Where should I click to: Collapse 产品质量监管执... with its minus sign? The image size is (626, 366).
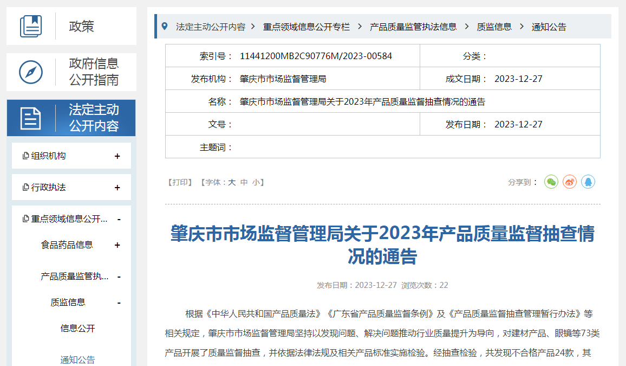(119, 277)
